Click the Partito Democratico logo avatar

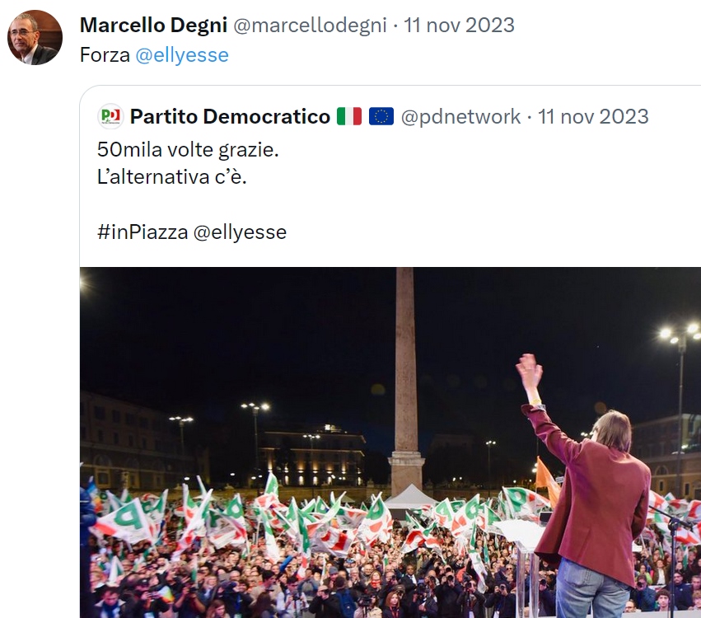coord(110,117)
